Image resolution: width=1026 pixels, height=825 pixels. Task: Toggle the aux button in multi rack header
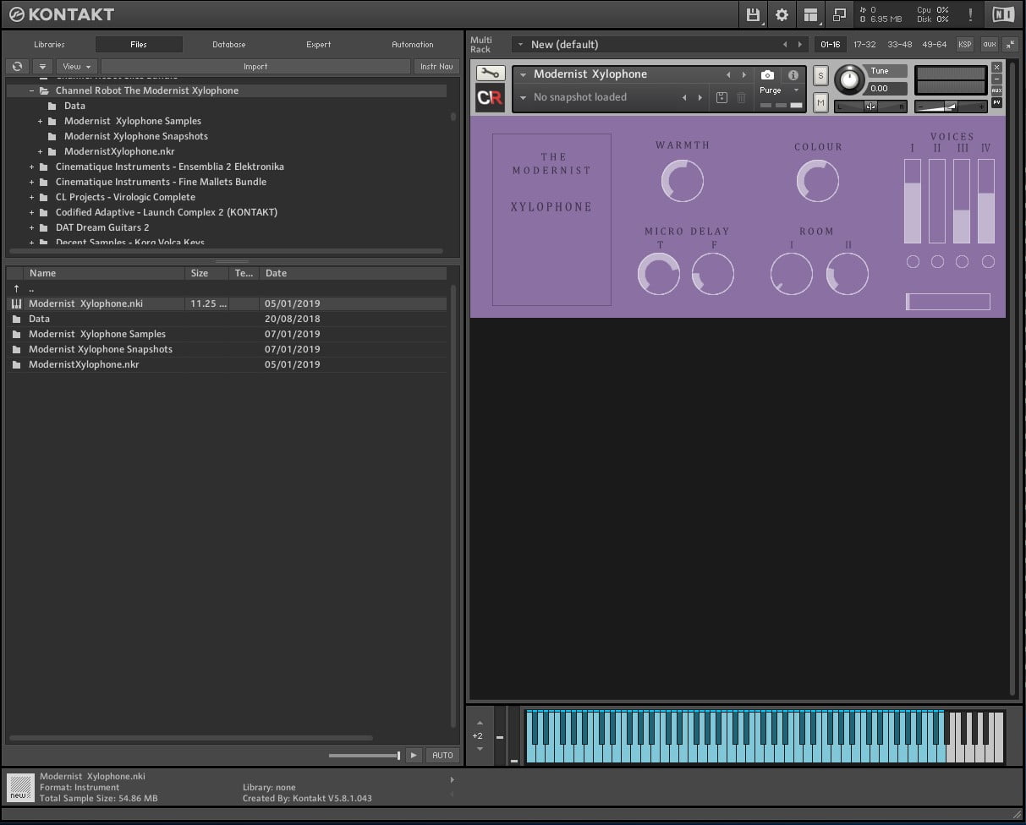pos(989,44)
